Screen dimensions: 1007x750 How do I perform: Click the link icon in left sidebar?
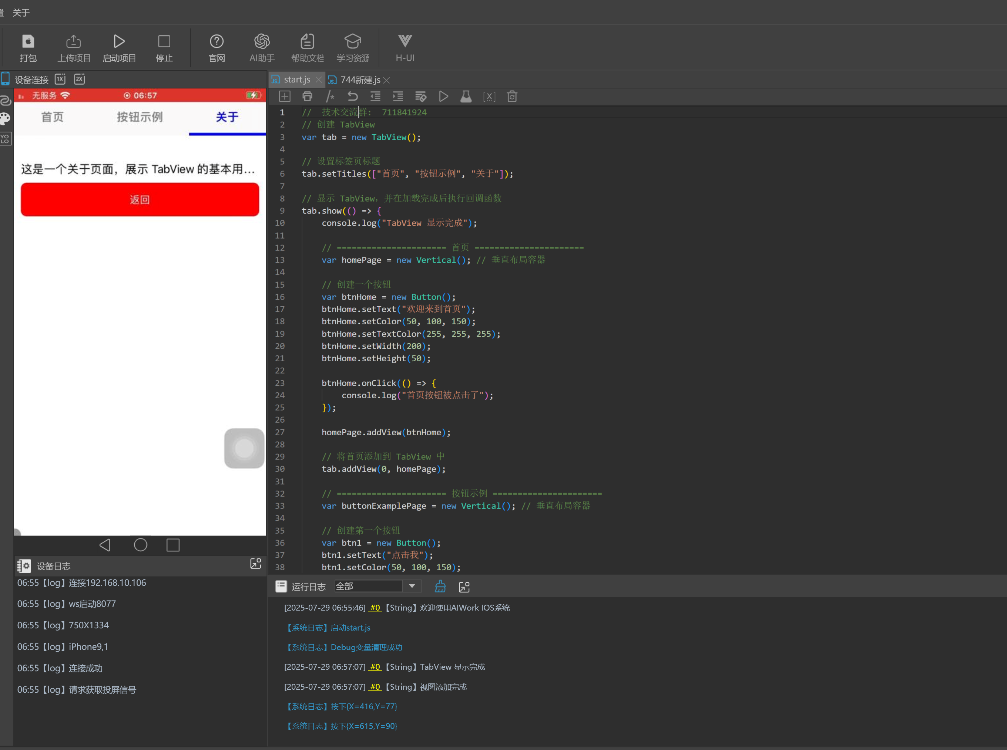[x=5, y=100]
